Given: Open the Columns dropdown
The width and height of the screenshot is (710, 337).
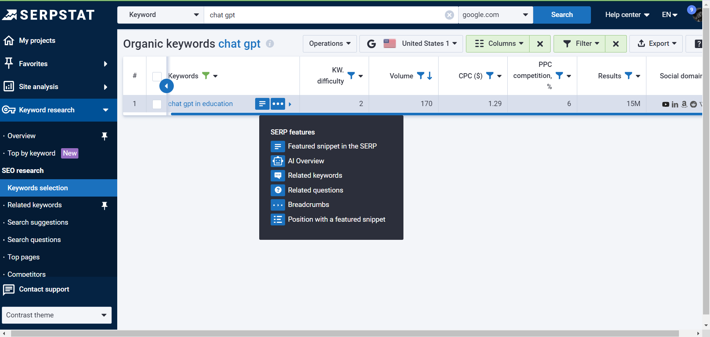Looking at the screenshot, I should pos(498,44).
